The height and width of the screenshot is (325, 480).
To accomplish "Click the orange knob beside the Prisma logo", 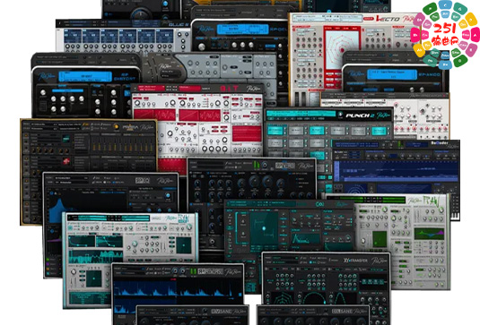I will coord(116,126).
